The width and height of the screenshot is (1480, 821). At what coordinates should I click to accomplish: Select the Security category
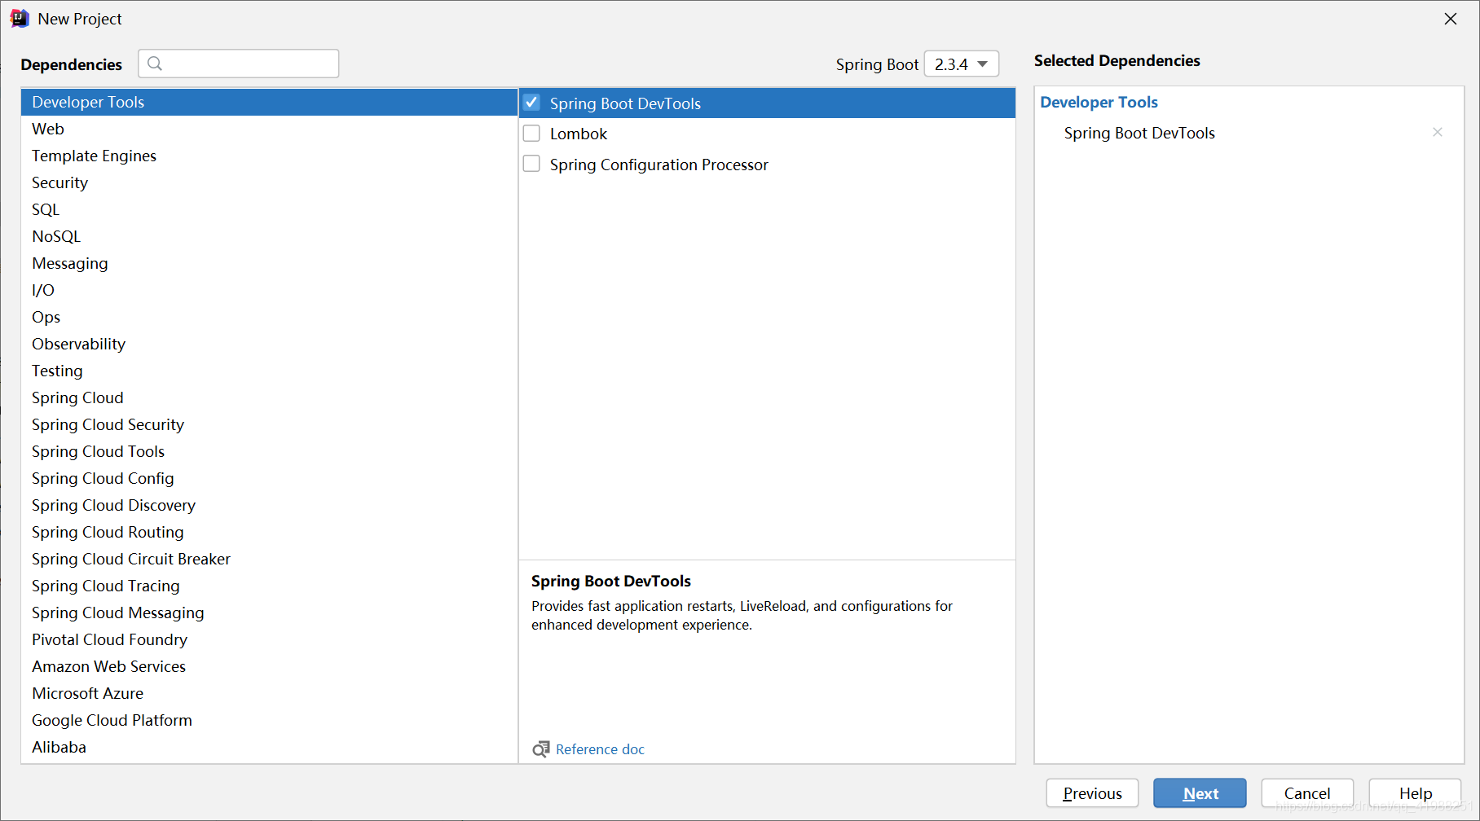(59, 182)
